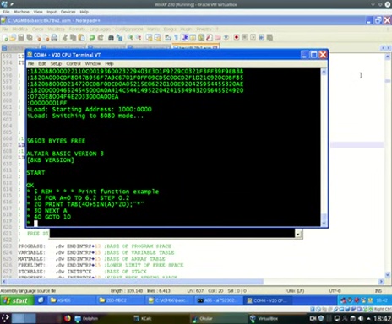Viewport: 392px width, 324px height.
Task: Click the PROGBASE: label in the editor
Action: [x=31, y=246]
